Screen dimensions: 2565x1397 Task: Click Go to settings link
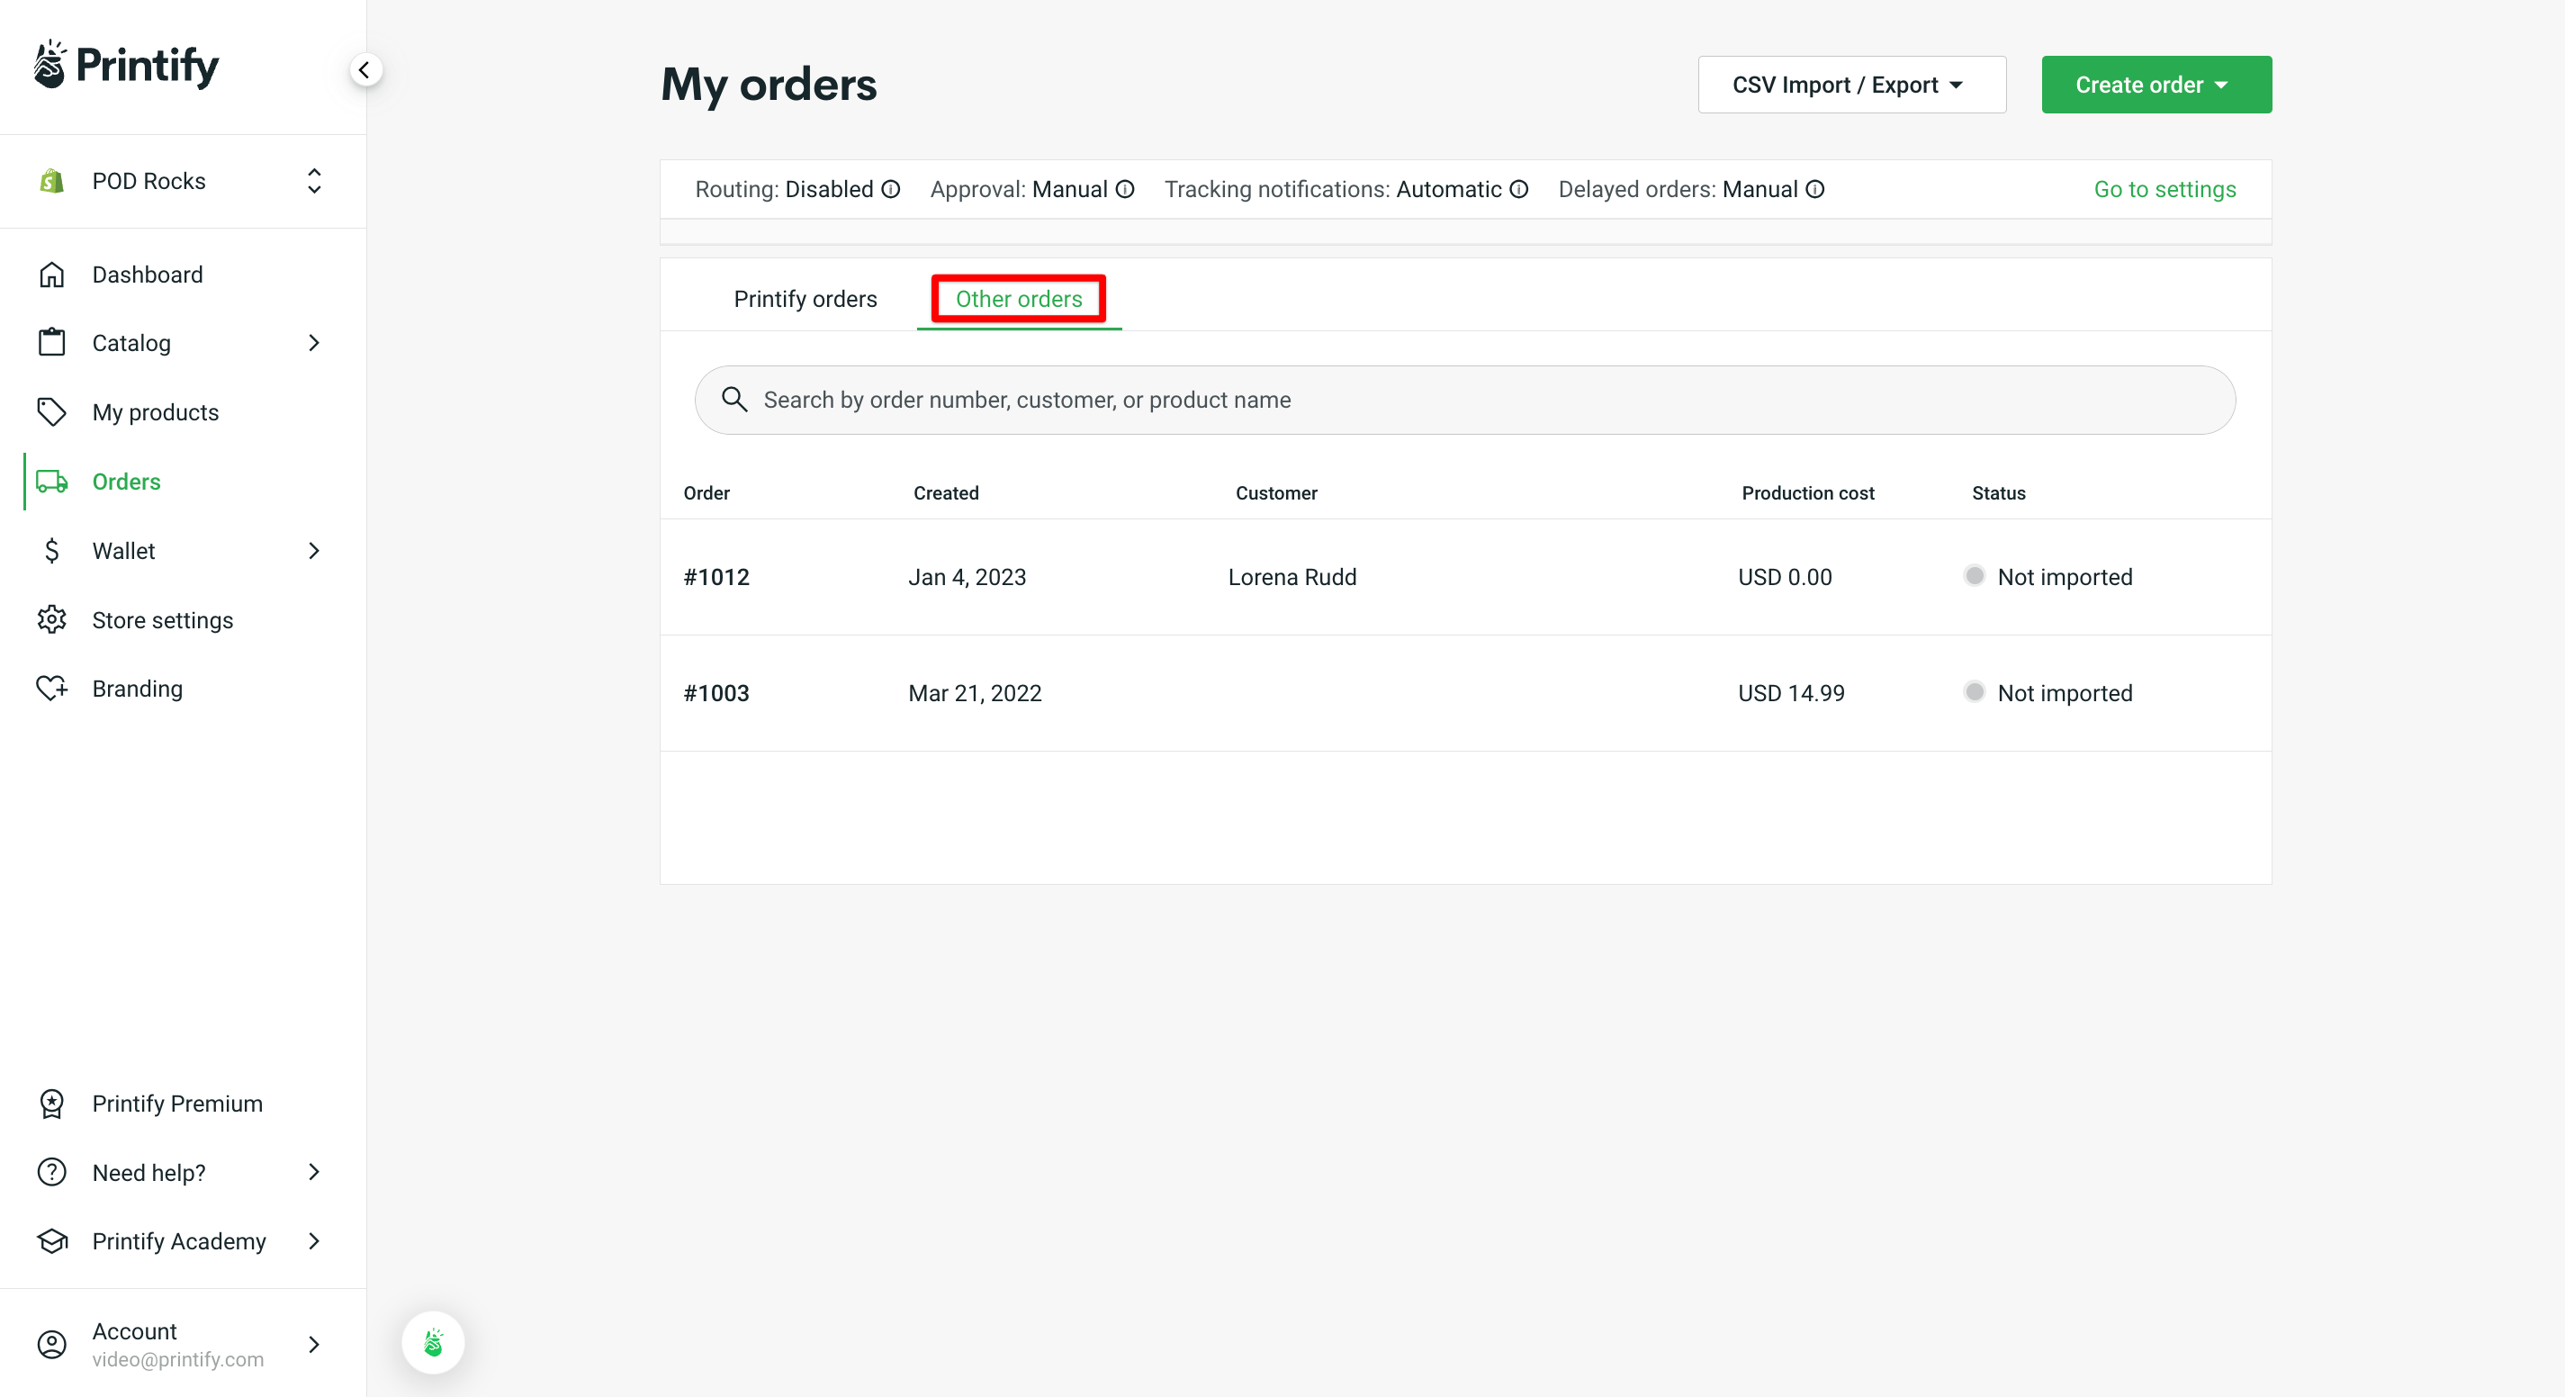(2164, 187)
